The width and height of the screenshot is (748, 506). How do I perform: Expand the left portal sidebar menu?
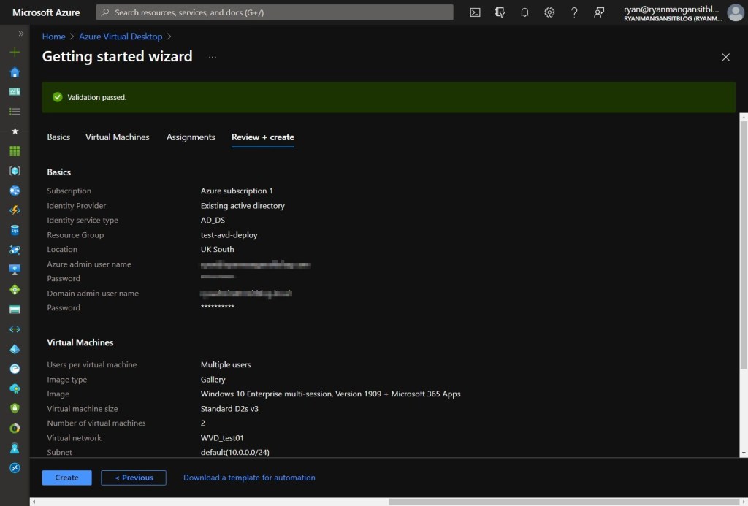point(20,34)
